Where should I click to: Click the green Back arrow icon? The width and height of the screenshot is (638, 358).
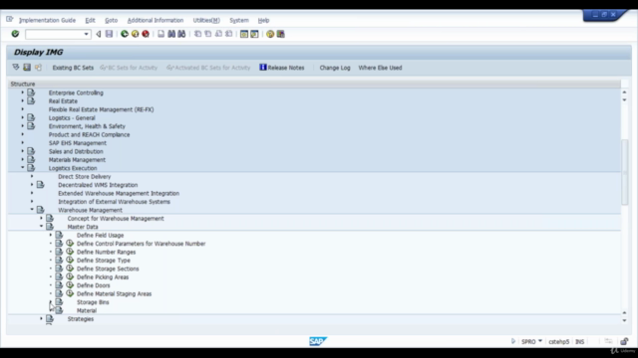pyautogui.click(x=125, y=34)
